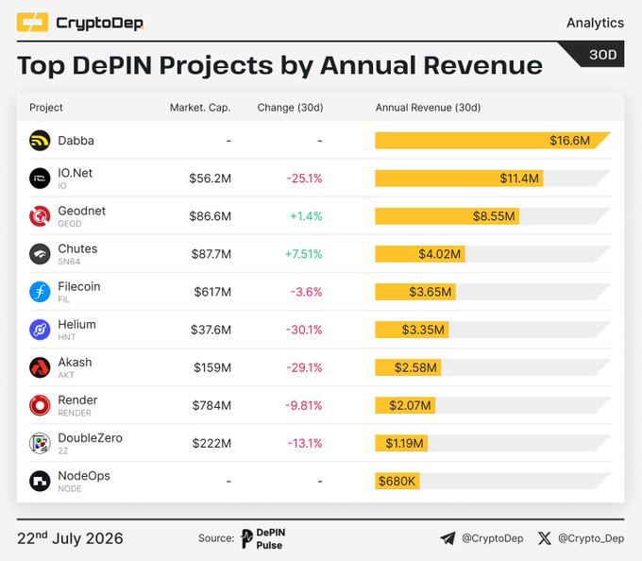Click the -9.81% change value
Screen dimensions: 642x561
pyautogui.click(x=304, y=405)
